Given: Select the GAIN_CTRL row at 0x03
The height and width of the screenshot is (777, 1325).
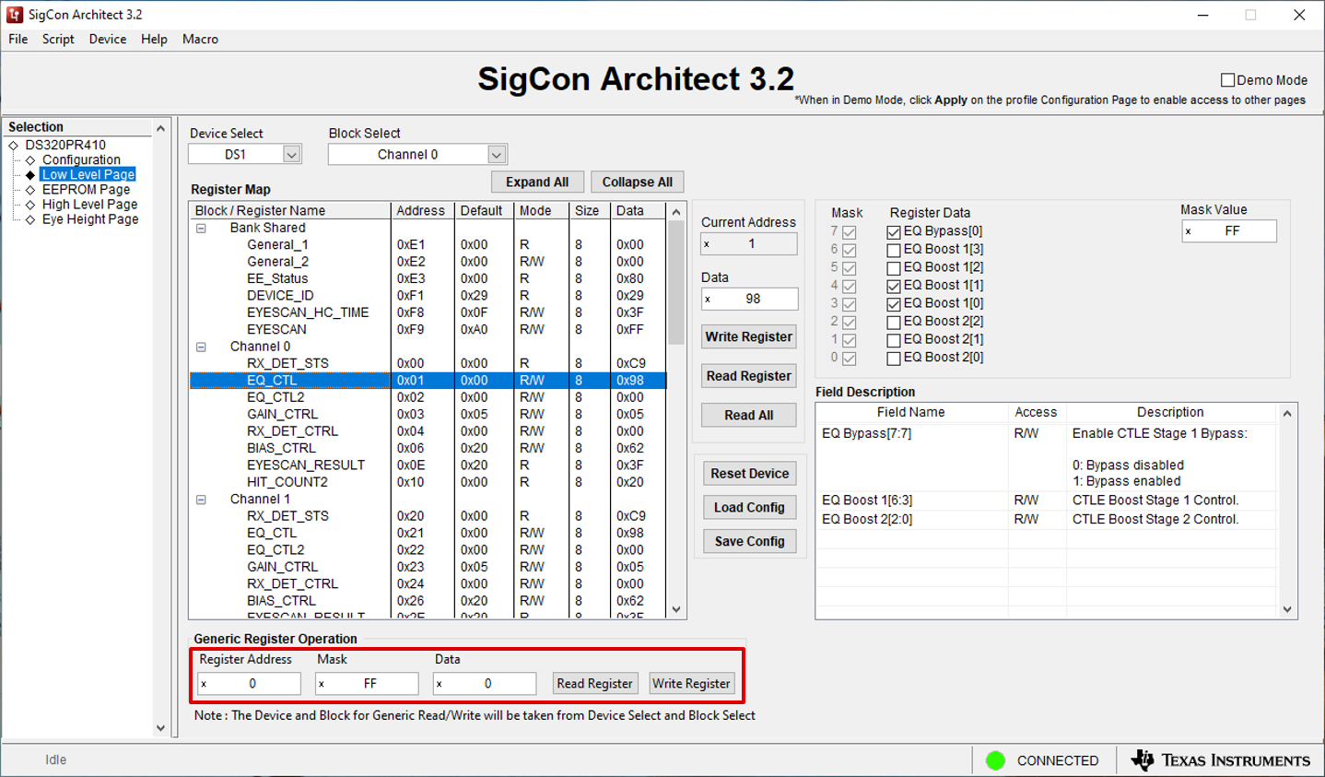Looking at the screenshot, I should click(428, 415).
